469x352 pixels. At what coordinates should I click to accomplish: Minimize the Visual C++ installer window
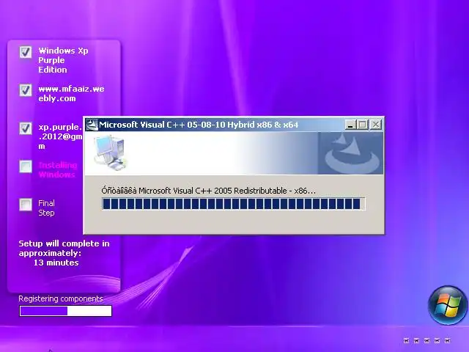[350, 125]
